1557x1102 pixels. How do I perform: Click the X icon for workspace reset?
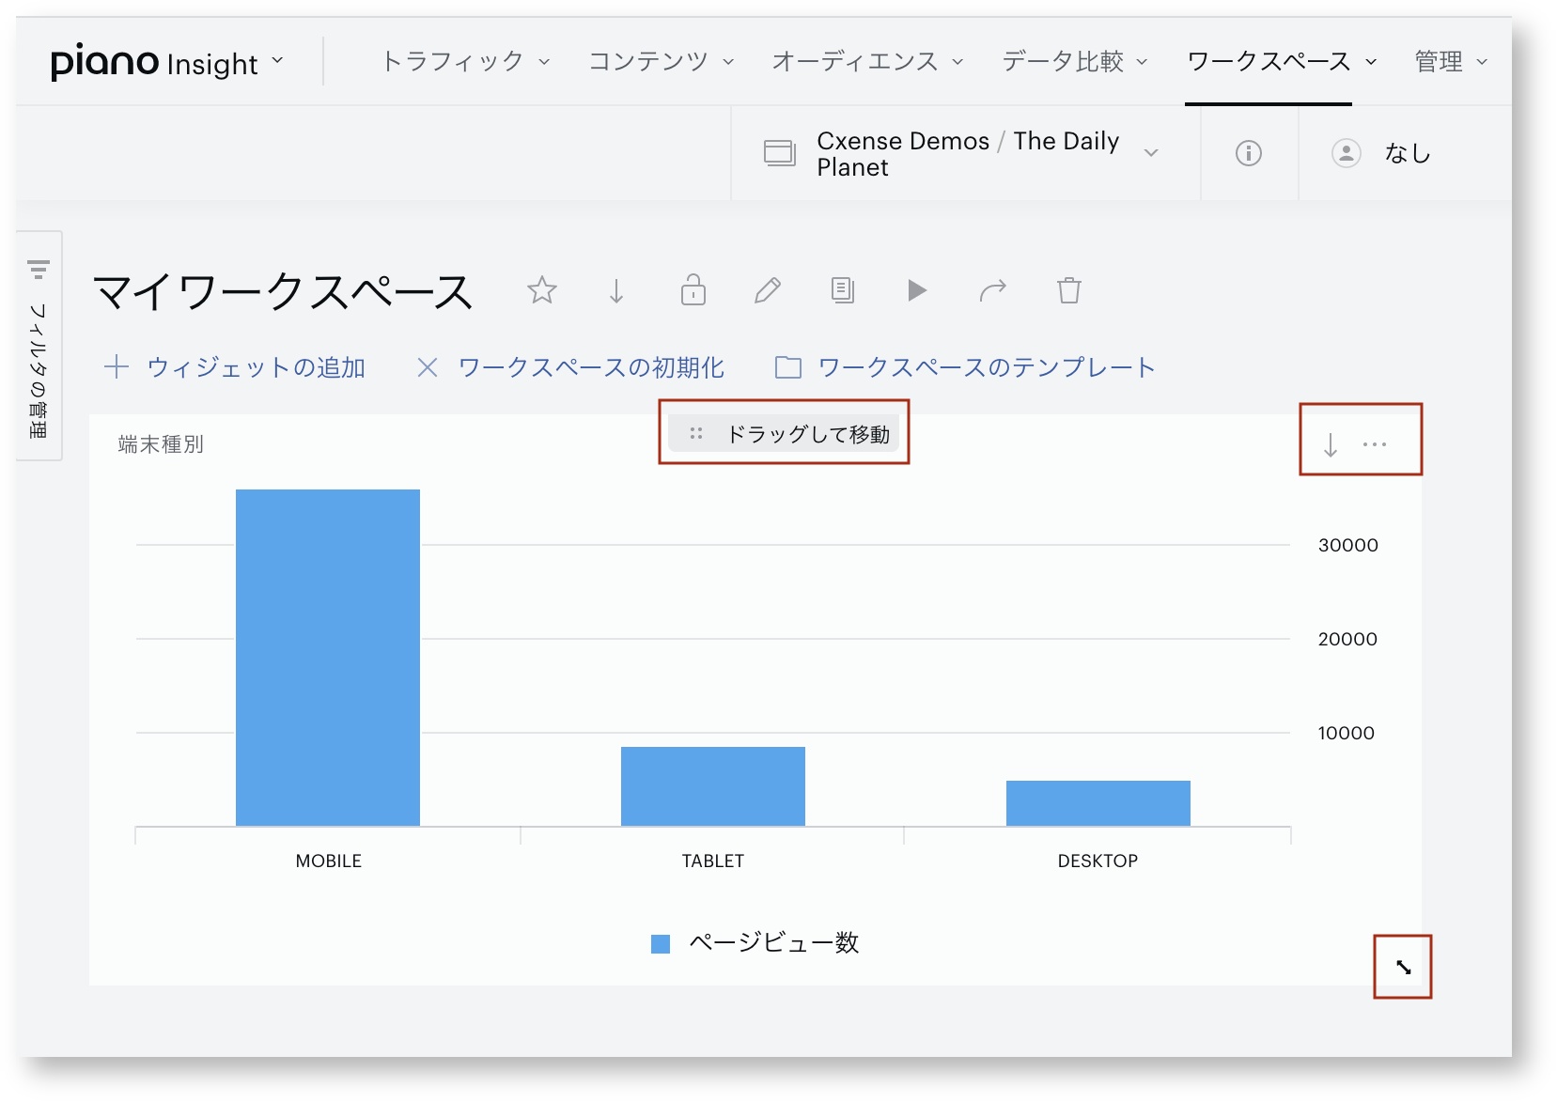pyautogui.click(x=428, y=367)
